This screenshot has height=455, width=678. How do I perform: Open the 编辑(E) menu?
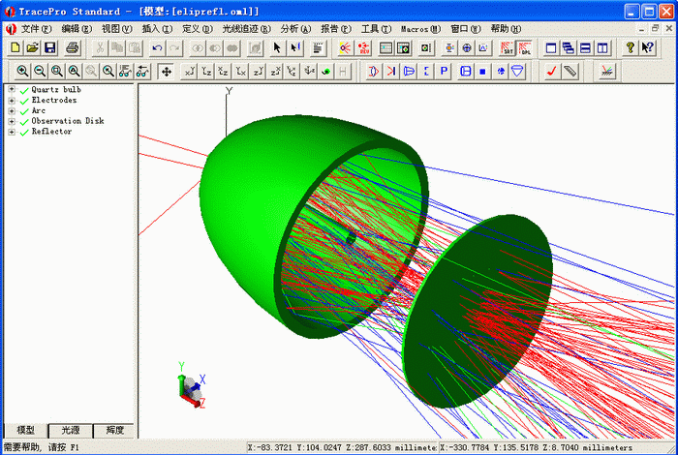pyautogui.click(x=77, y=29)
